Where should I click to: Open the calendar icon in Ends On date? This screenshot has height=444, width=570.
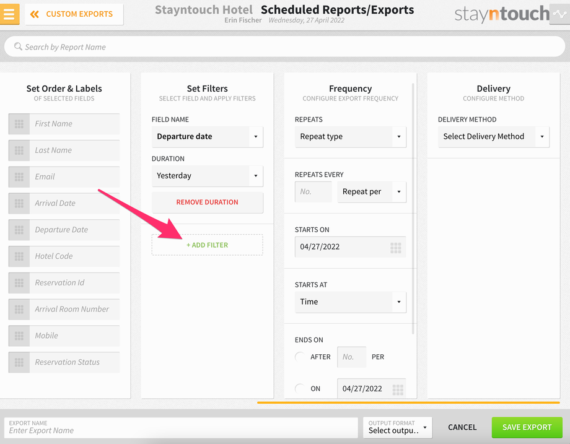click(x=398, y=390)
